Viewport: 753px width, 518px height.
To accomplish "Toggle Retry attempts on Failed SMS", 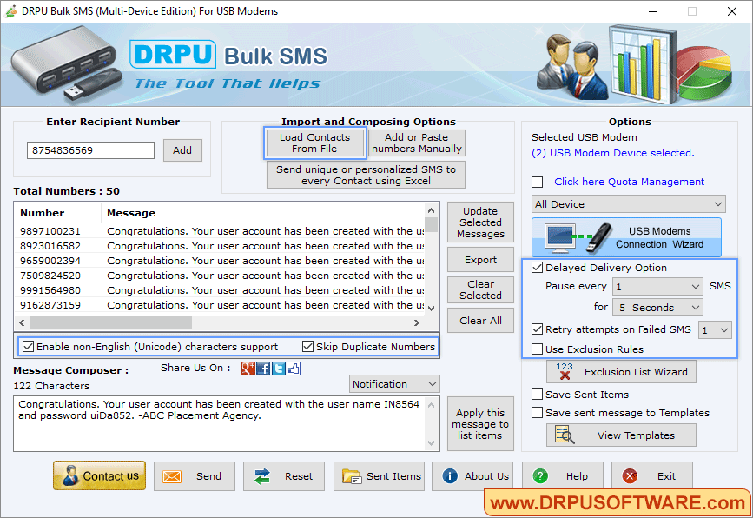I will 538,329.
